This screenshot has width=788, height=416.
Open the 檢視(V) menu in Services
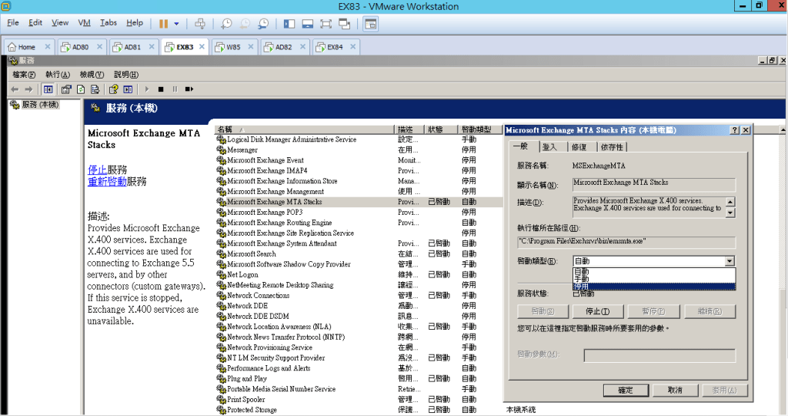(92, 75)
